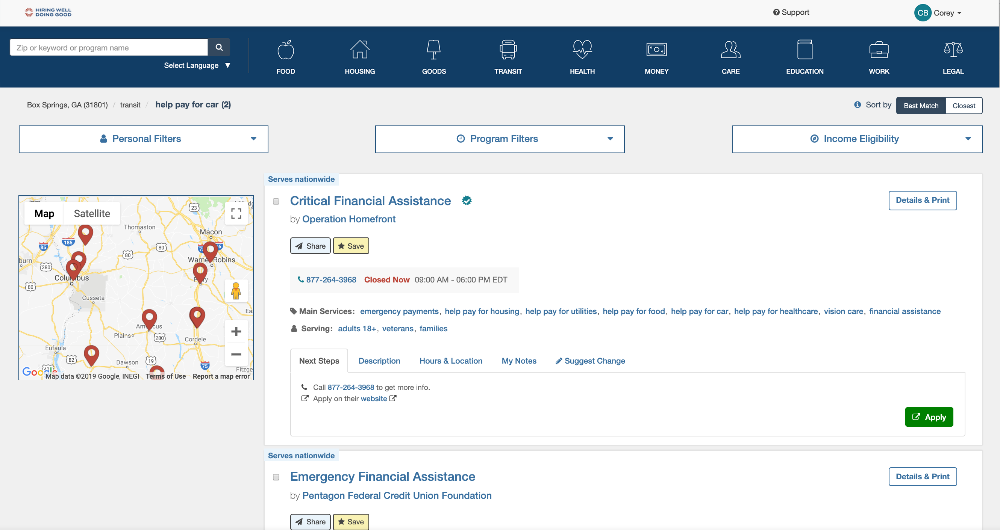Viewport: 1000px width, 530px height.
Task: Select the Next Steps tab
Action: [x=319, y=361]
